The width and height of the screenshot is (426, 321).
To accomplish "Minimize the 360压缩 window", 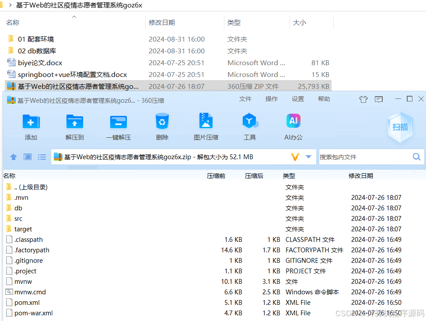I will pyautogui.click(x=398, y=99).
